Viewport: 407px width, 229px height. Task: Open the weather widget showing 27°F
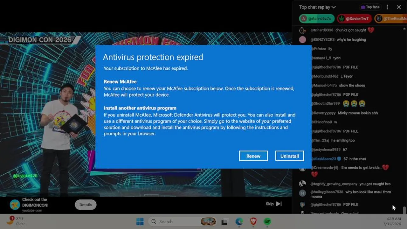[x=15, y=221]
